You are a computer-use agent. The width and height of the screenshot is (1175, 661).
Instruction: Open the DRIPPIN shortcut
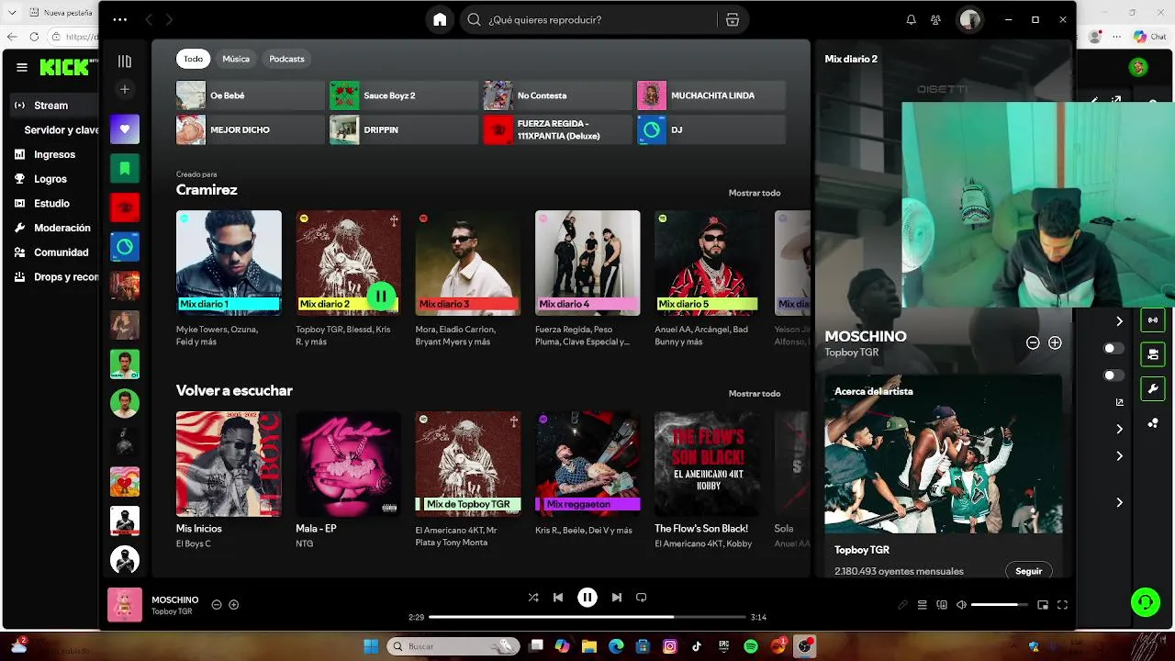(x=404, y=129)
